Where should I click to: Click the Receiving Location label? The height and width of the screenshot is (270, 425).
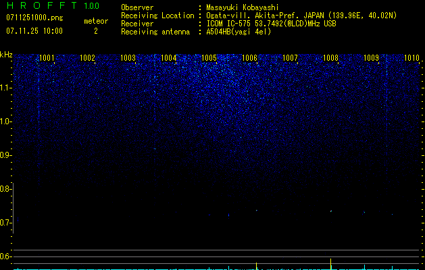pyautogui.click(x=157, y=16)
